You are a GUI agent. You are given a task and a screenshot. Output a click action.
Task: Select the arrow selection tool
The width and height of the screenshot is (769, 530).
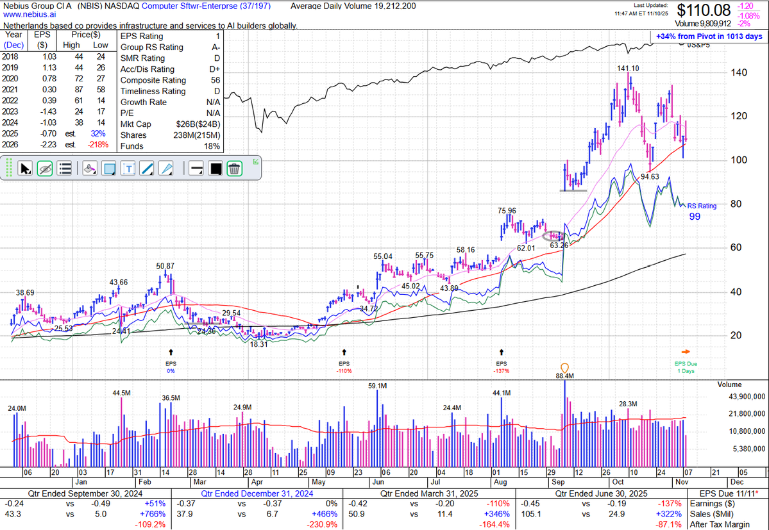(x=25, y=168)
